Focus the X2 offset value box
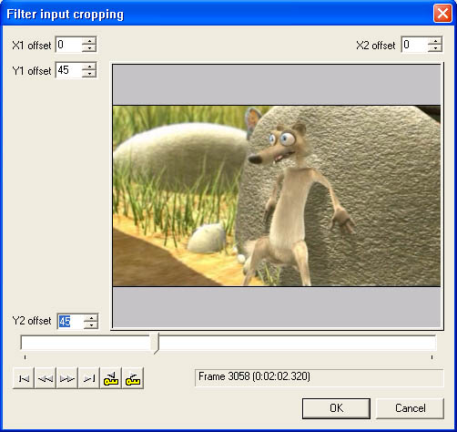 pos(415,45)
